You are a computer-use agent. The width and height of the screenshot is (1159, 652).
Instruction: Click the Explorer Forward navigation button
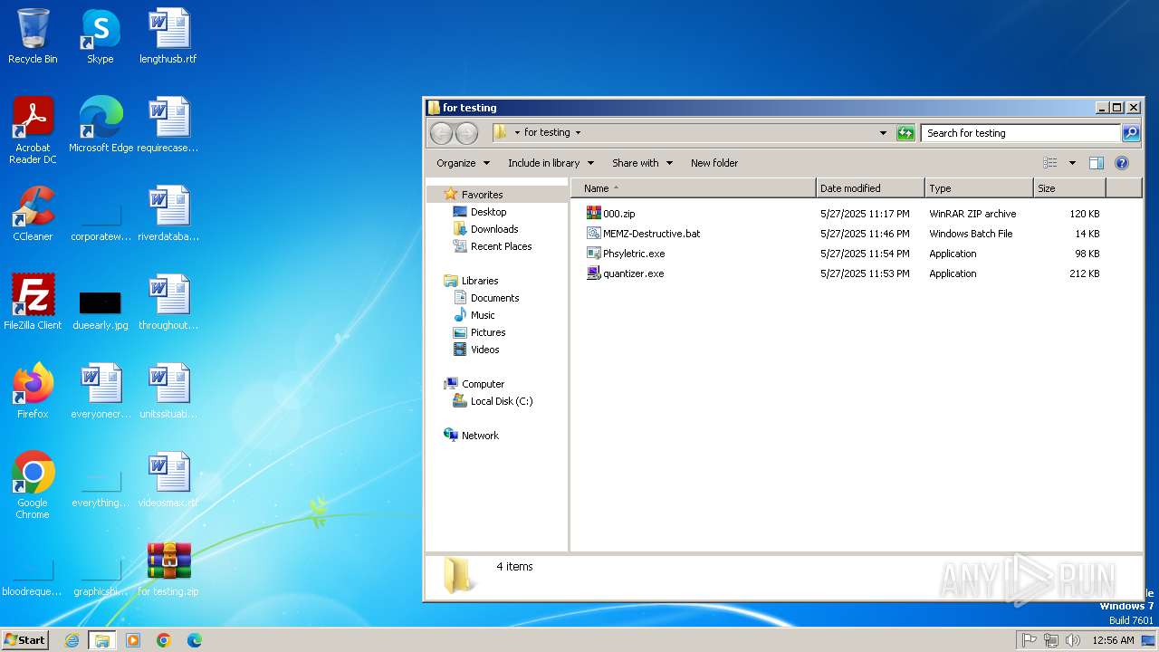[x=466, y=133]
